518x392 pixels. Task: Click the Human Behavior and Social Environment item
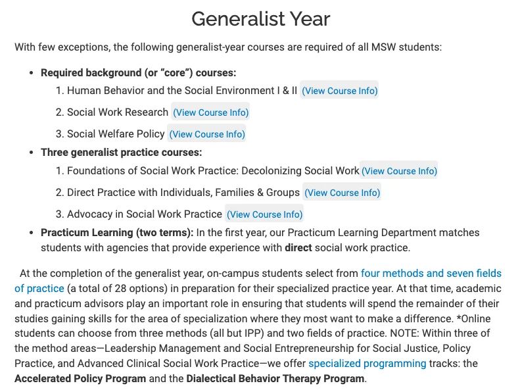(182, 91)
